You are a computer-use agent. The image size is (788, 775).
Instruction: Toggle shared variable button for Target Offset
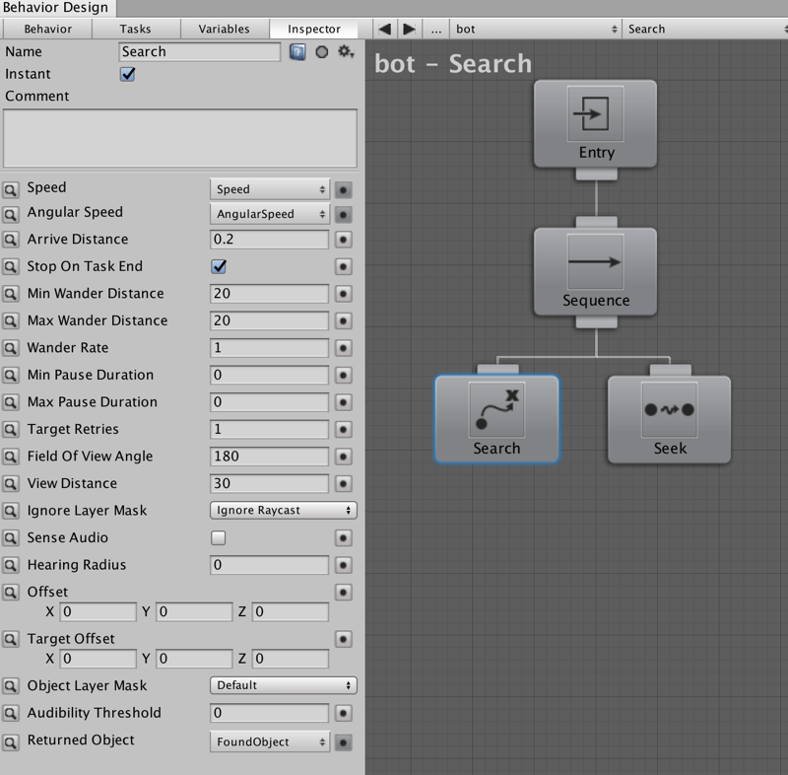click(x=343, y=639)
